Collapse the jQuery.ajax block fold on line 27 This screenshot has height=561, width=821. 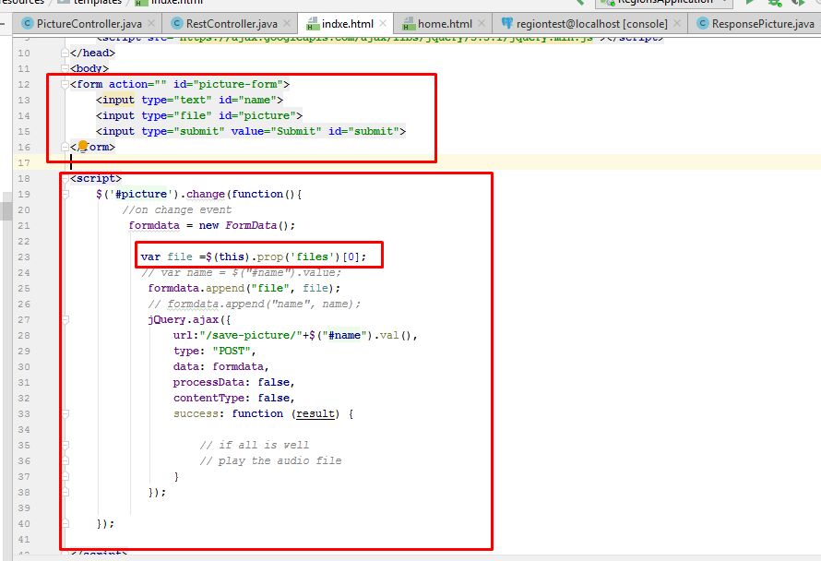pos(65,319)
